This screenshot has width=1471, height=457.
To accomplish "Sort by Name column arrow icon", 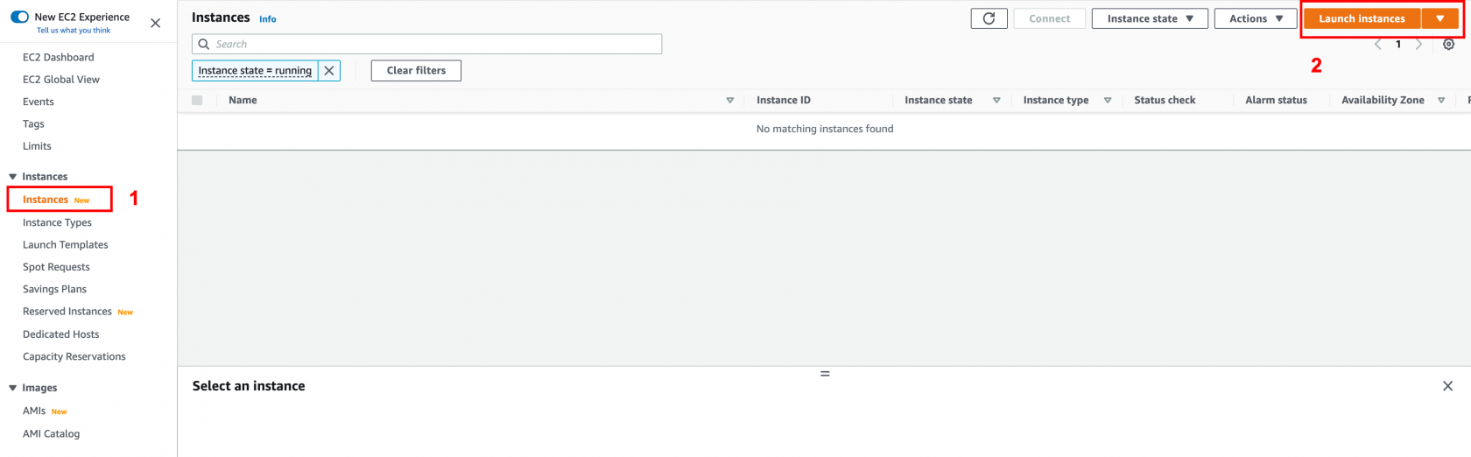I will tap(729, 101).
